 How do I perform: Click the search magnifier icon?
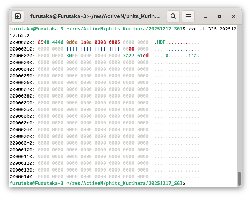[x=173, y=16]
